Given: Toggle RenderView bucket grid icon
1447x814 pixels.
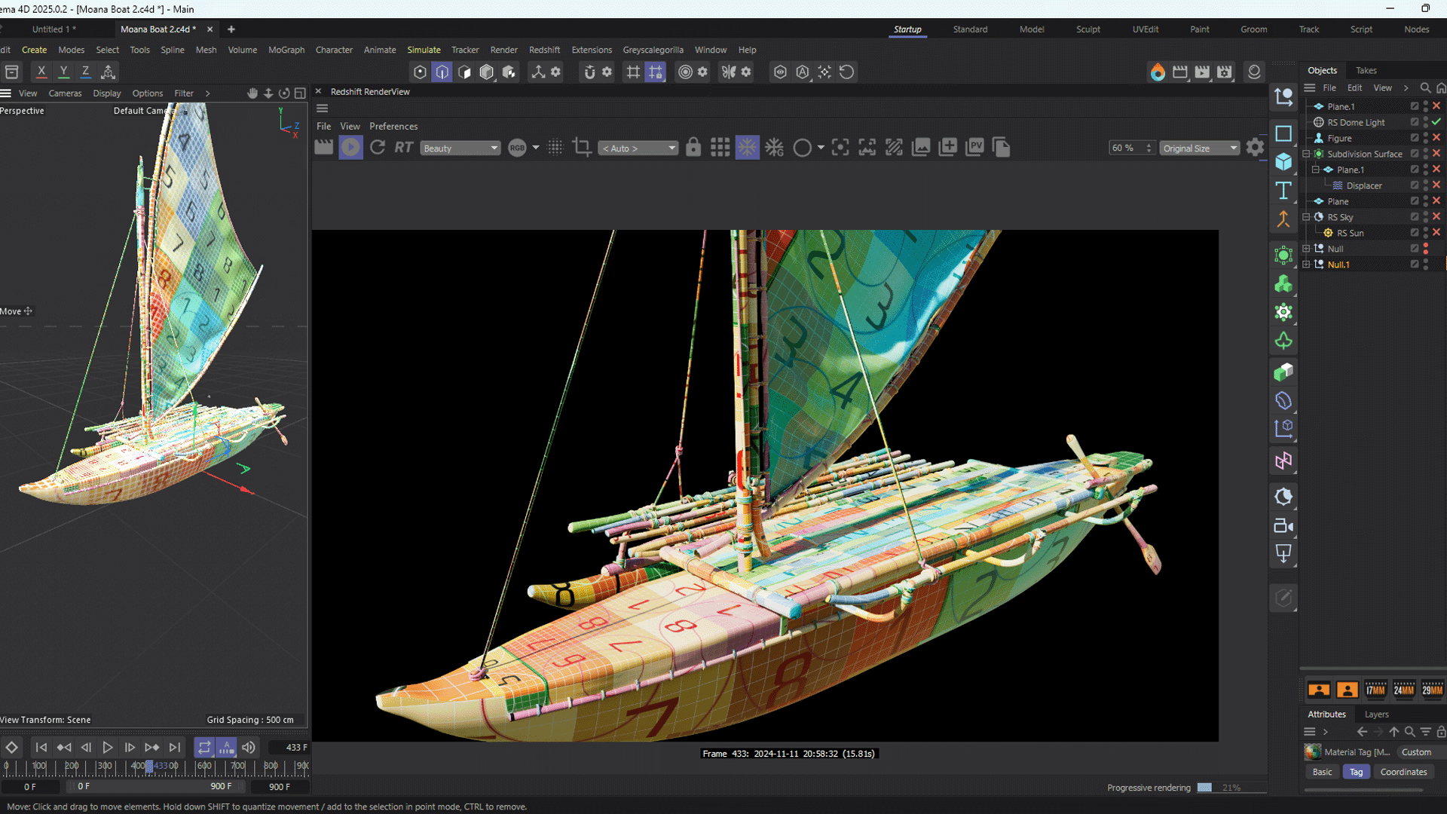Looking at the screenshot, I should click(x=720, y=148).
